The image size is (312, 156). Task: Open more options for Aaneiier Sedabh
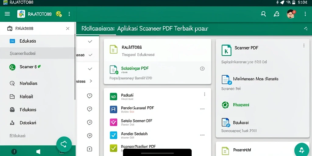click(x=202, y=135)
